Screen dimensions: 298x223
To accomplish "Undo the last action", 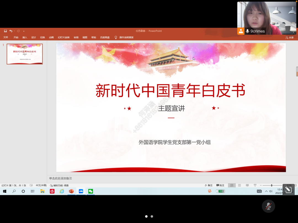I will coord(11,31).
